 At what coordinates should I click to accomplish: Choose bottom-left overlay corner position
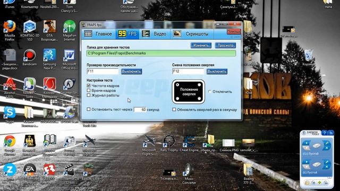click(x=177, y=99)
